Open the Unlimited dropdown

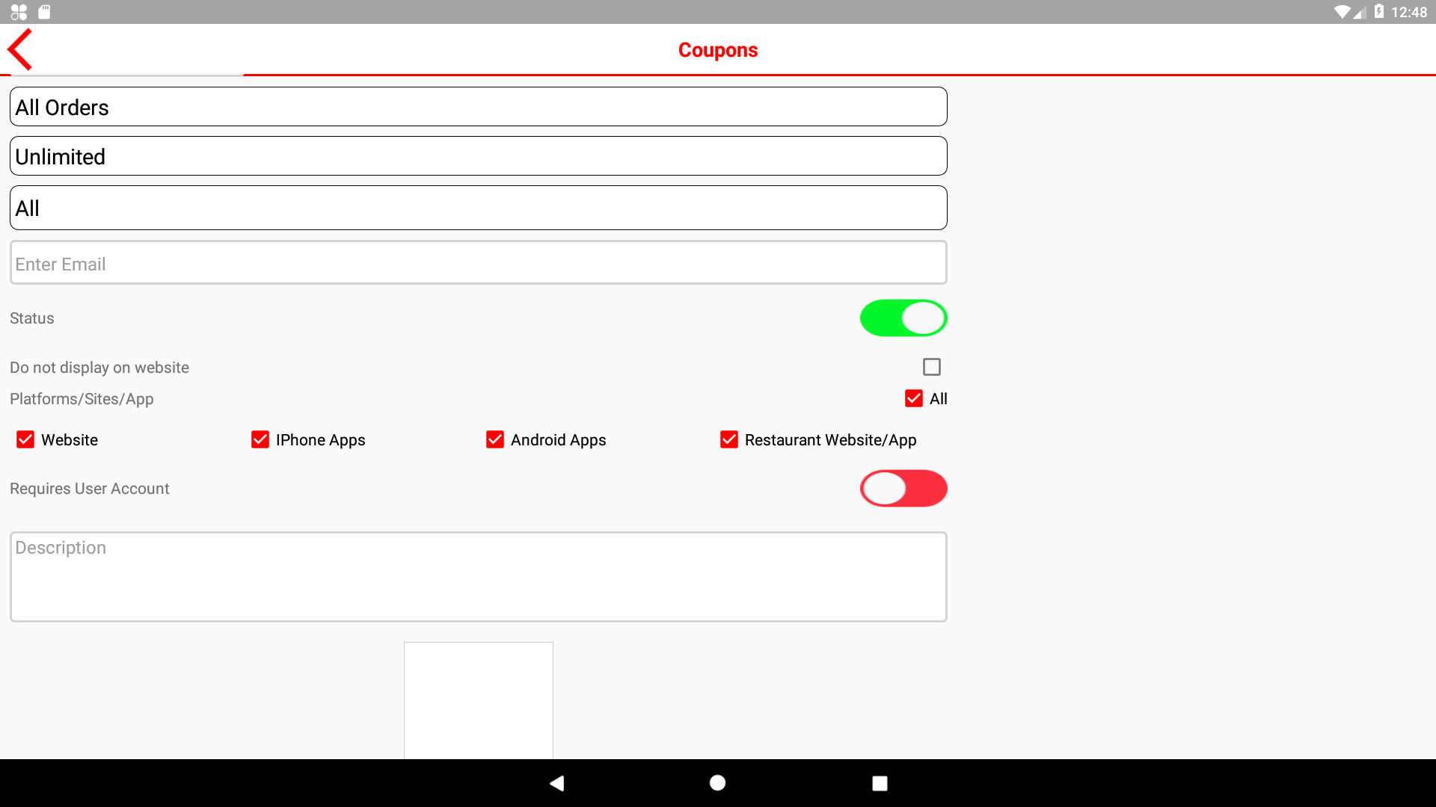pyautogui.click(x=479, y=156)
